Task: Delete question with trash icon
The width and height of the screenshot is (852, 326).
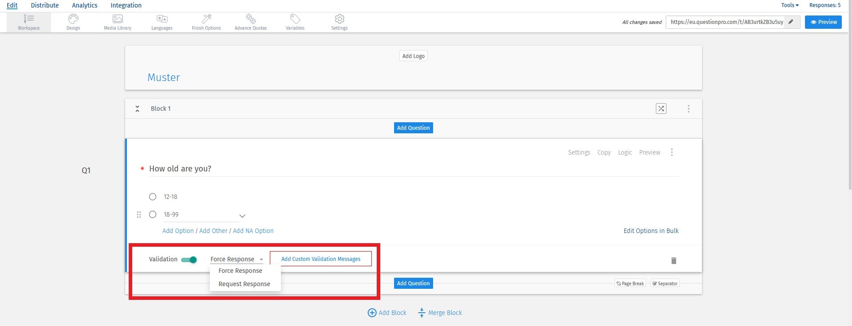Action: tap(674, 260)
